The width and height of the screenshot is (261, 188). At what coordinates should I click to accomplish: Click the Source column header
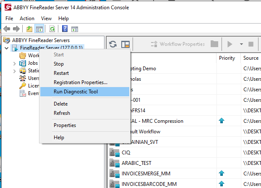pos(251,58)
